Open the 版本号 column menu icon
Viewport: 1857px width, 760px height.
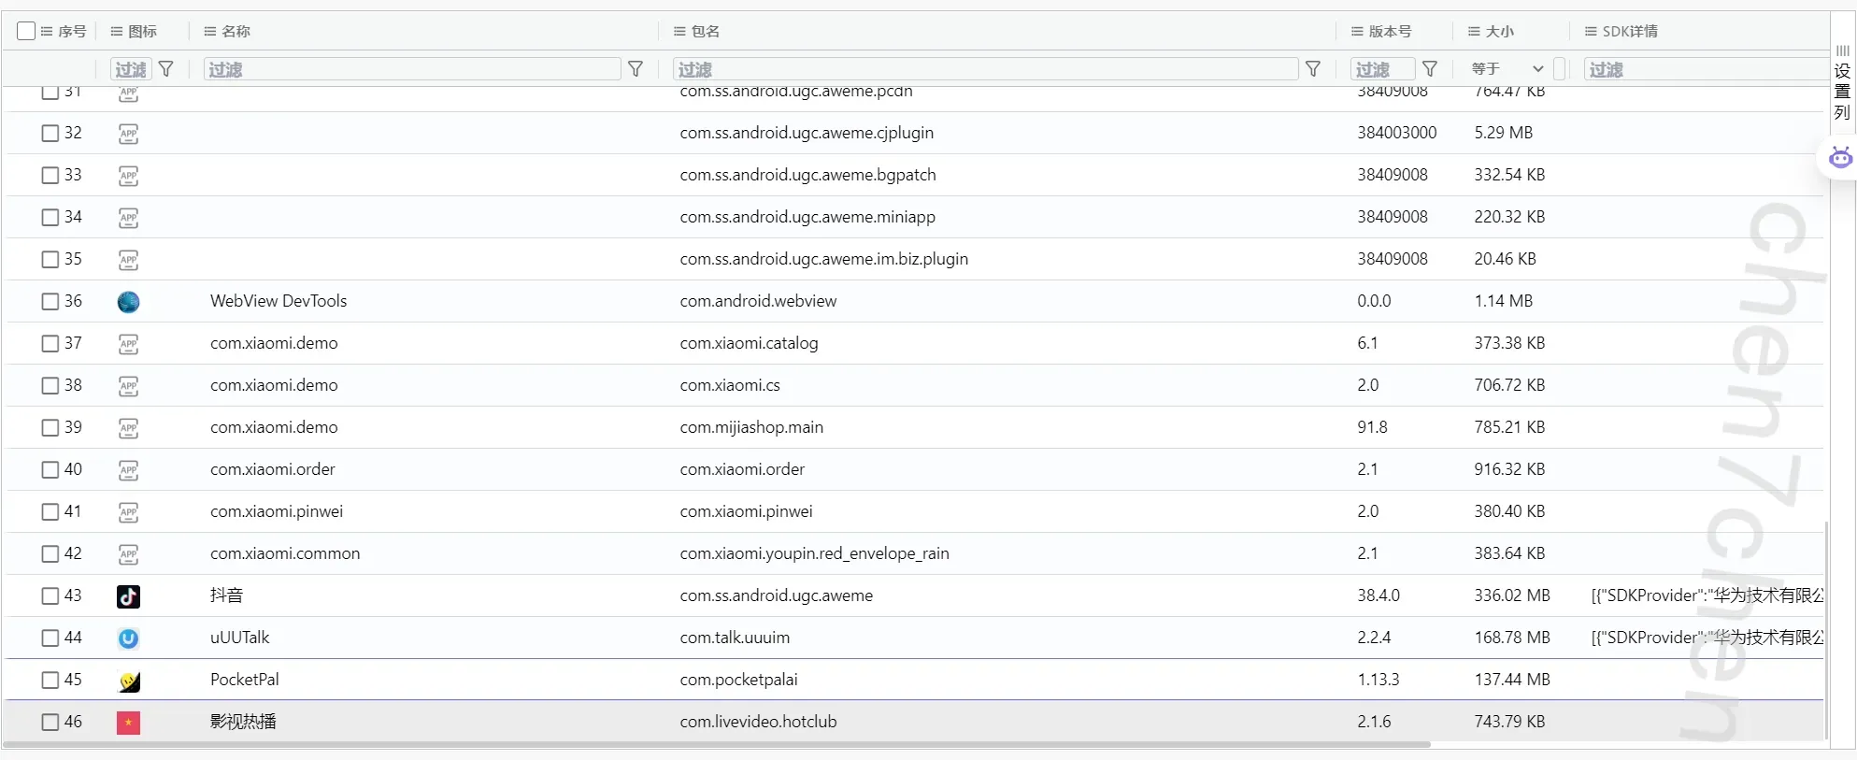pyautogui.click(x=1357, y=31)
